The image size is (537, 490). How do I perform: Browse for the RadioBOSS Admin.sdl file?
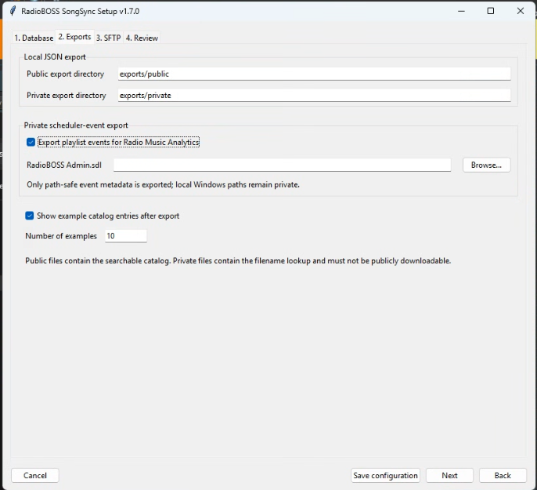pyautogui.click(x=486, y=165)
